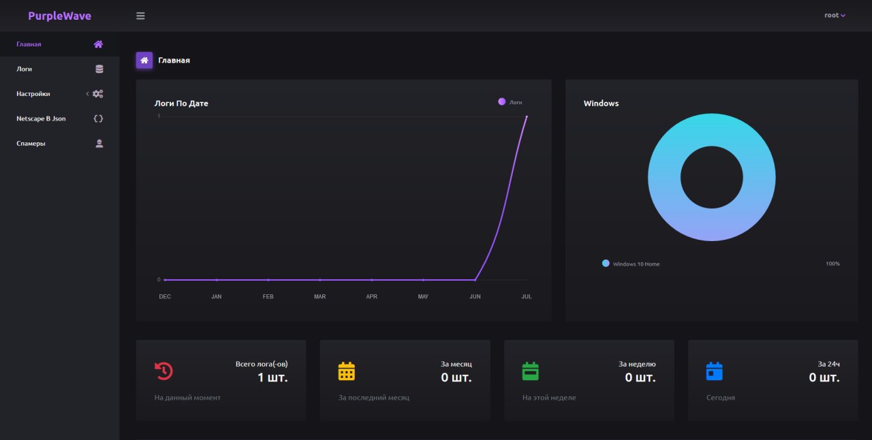Click the purple home badge beside page title
Image resolution: width=872 pixels, height=440 pixels.
pyautogui.click(x=144, y=61)
